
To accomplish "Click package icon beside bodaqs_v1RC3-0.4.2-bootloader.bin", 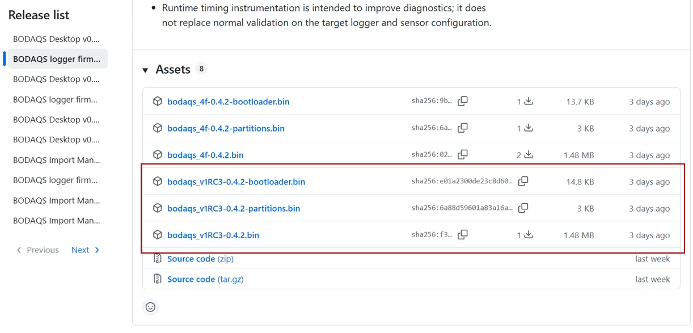I will click(x=158, y=182).
